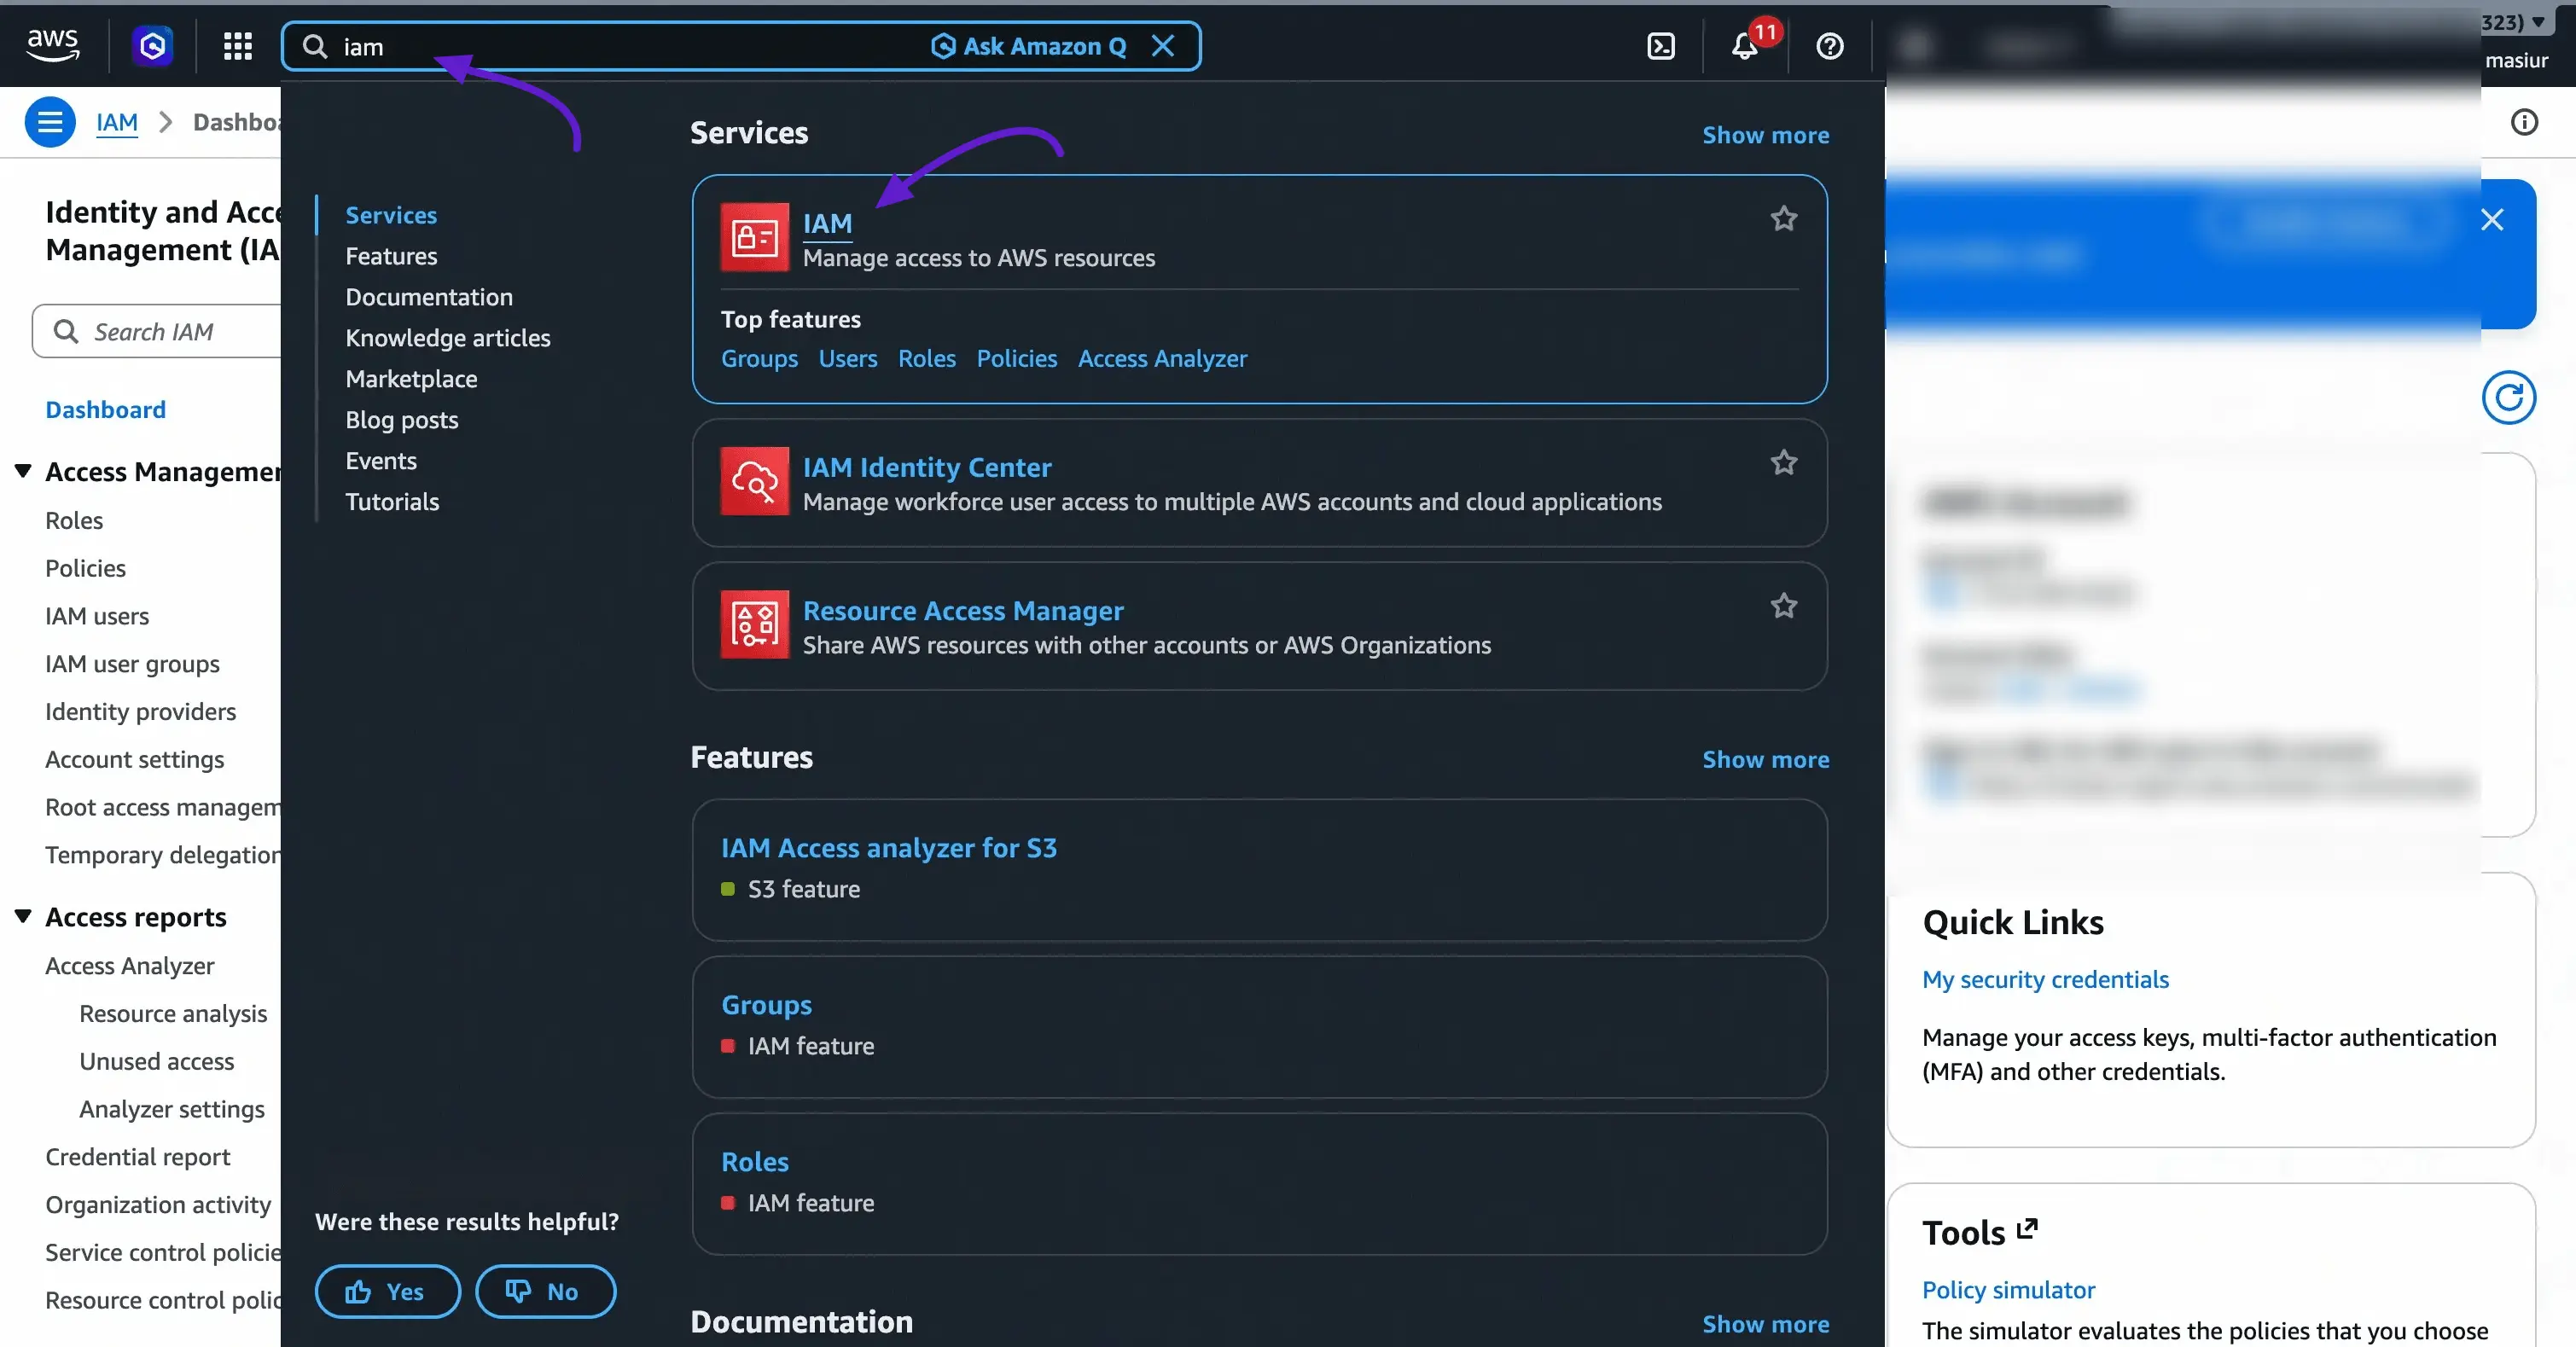Click Show more next to Features

click(1765, 759)
